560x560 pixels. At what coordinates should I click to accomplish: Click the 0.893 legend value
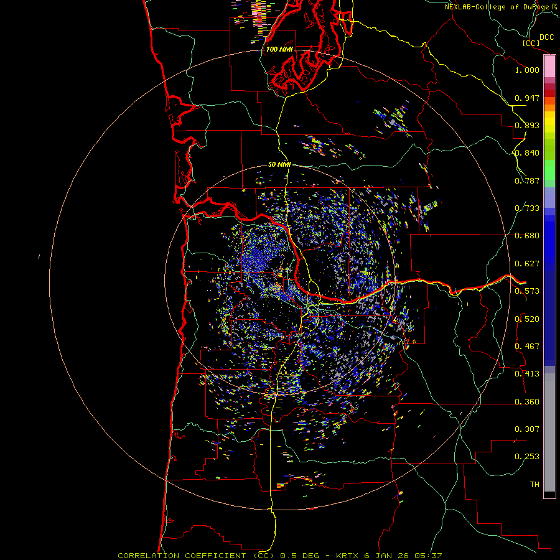point(527,125)
